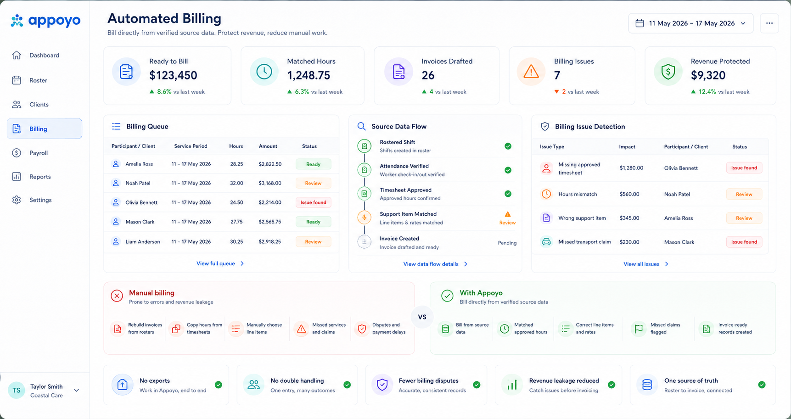Click the Missed transport claim car icon

[x=546, y=242]
